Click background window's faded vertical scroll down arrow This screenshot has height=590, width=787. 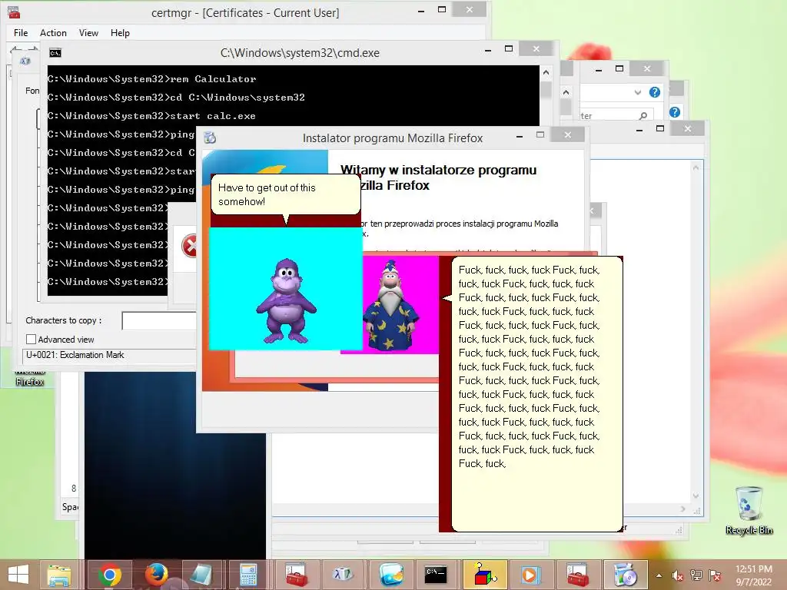[696, 496]
